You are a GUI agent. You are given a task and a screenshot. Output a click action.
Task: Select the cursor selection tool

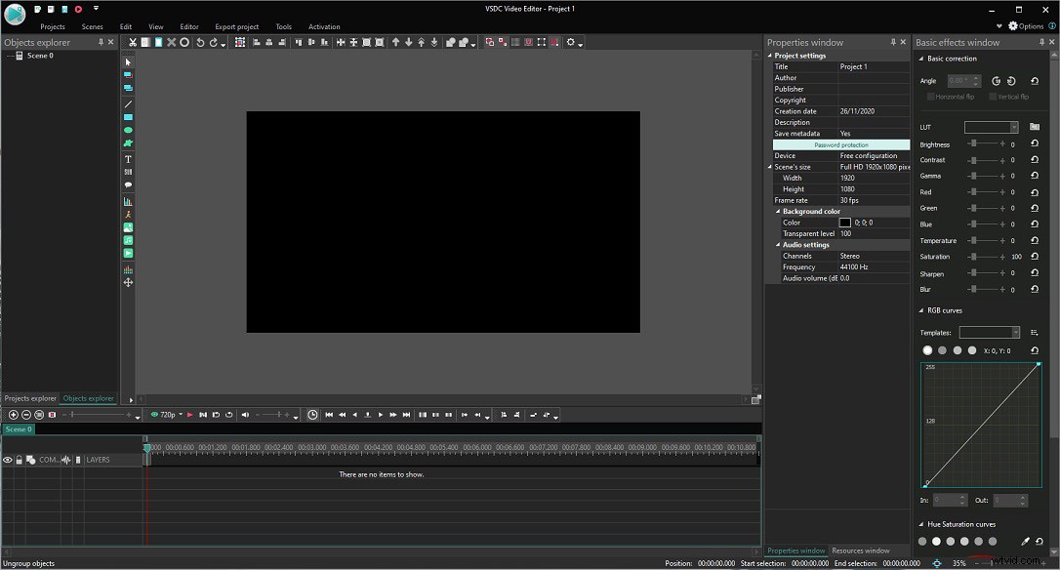(x=127, y=61)
